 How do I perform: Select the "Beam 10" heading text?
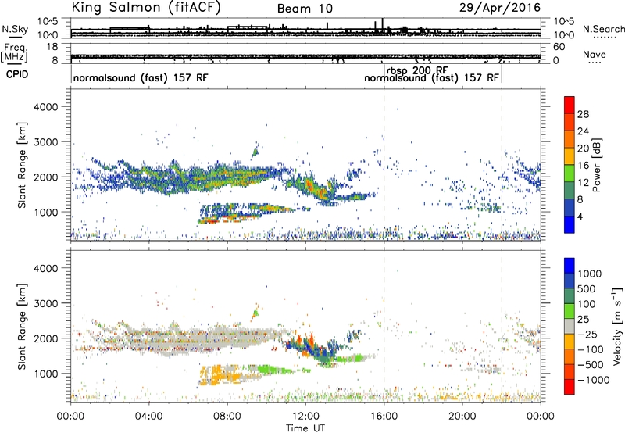305,9
